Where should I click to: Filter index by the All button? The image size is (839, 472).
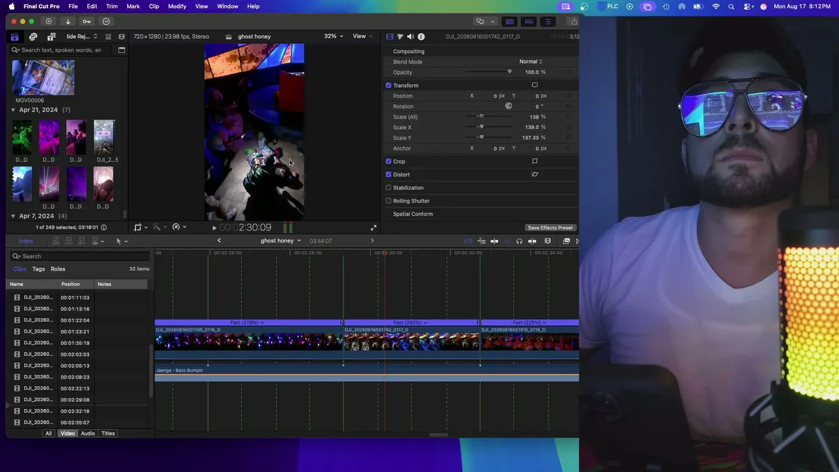(49, 433)
